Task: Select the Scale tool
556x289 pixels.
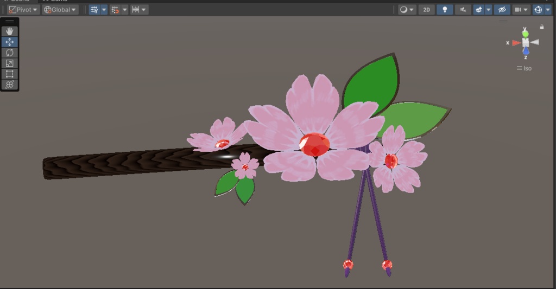Action: [x=10, y=63]
